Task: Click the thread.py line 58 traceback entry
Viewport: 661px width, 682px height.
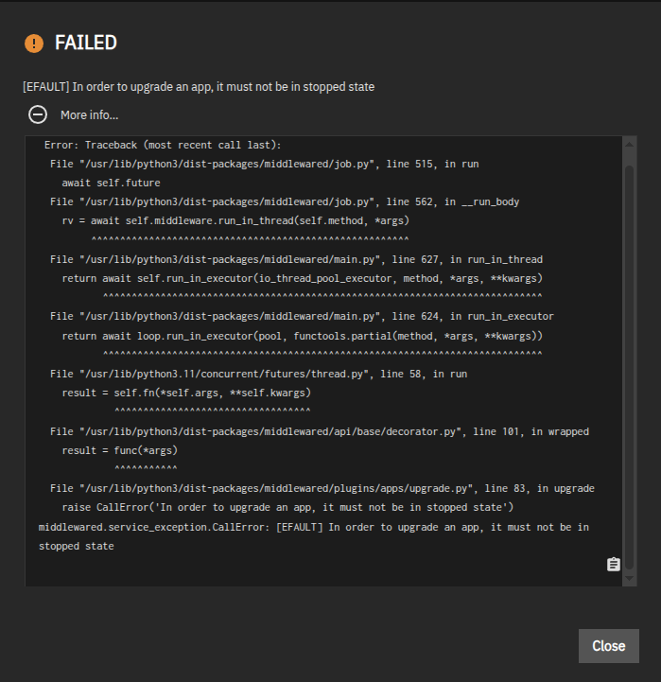Action: coord(258,374)
